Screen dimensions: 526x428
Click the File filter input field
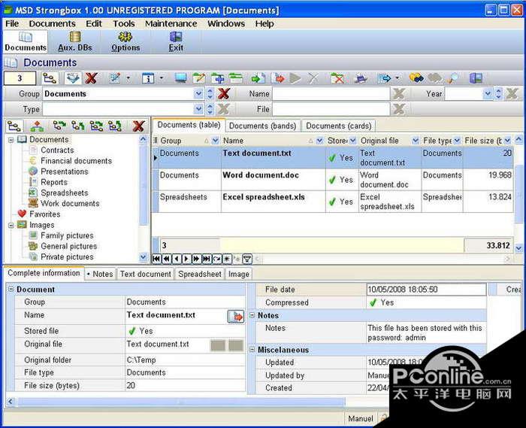click(x=331, y=109)
